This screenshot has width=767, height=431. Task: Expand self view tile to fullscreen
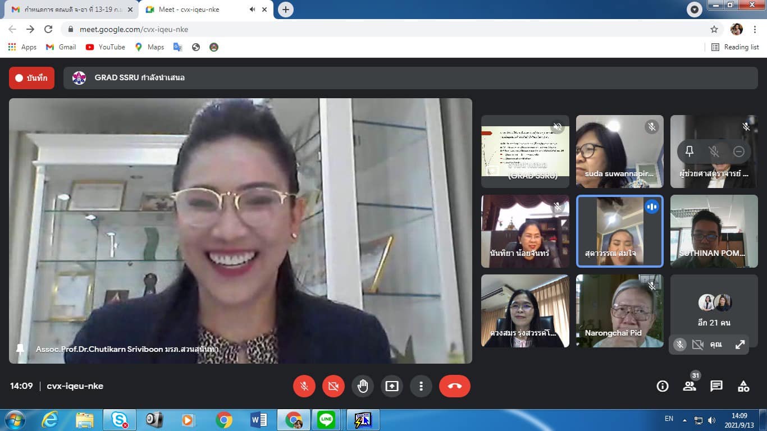coord(740,345)
